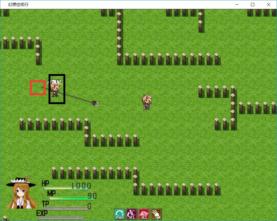Click the HP gauge bar
277x221 pixels.
(66, 188)
